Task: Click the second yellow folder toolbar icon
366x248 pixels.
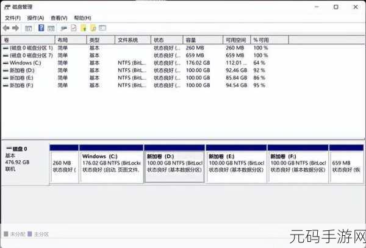Action: coord(93,28)
